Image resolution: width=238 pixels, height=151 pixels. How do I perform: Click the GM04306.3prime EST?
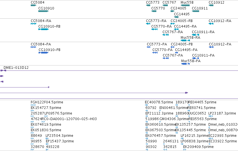point(160,122)
